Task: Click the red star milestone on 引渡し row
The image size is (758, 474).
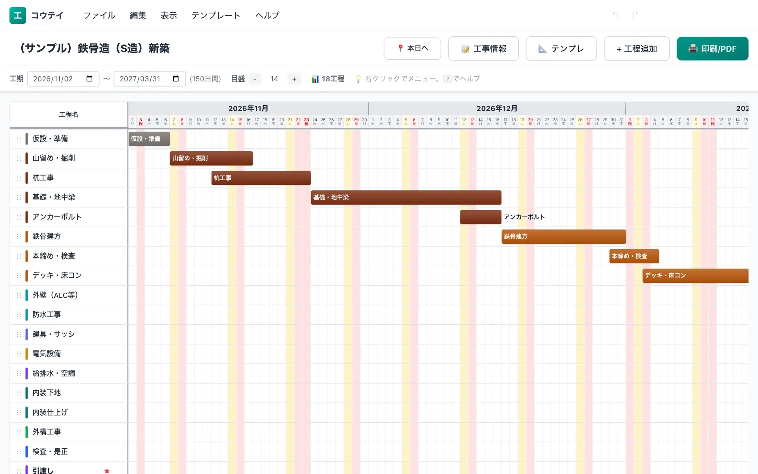Action: [x=107, y=470]
